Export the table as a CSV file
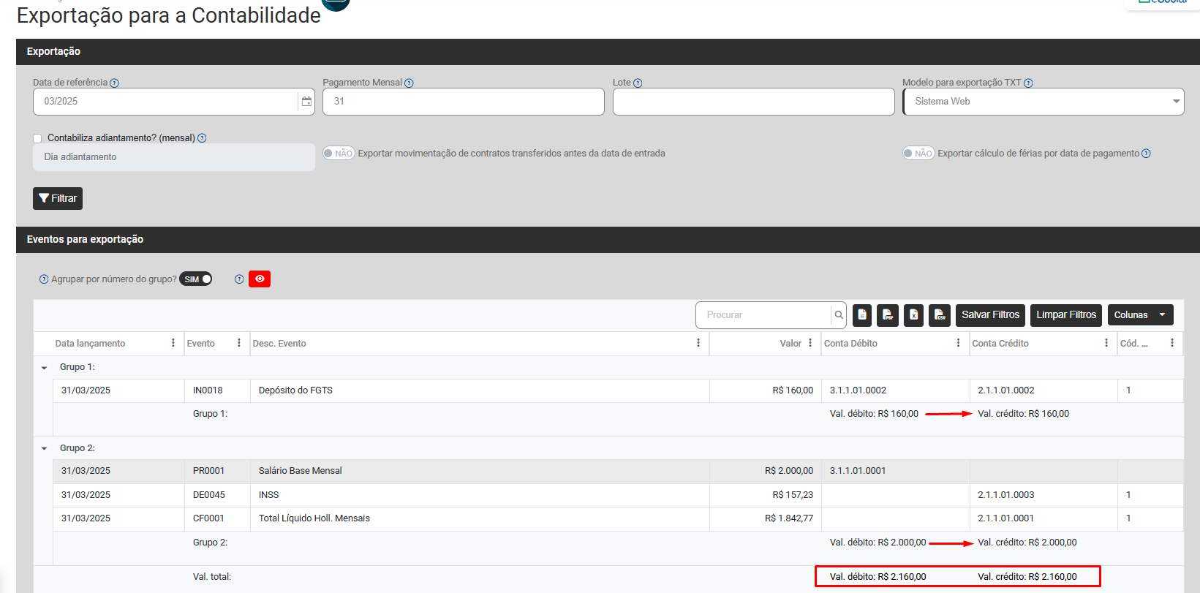 point(940,315)
